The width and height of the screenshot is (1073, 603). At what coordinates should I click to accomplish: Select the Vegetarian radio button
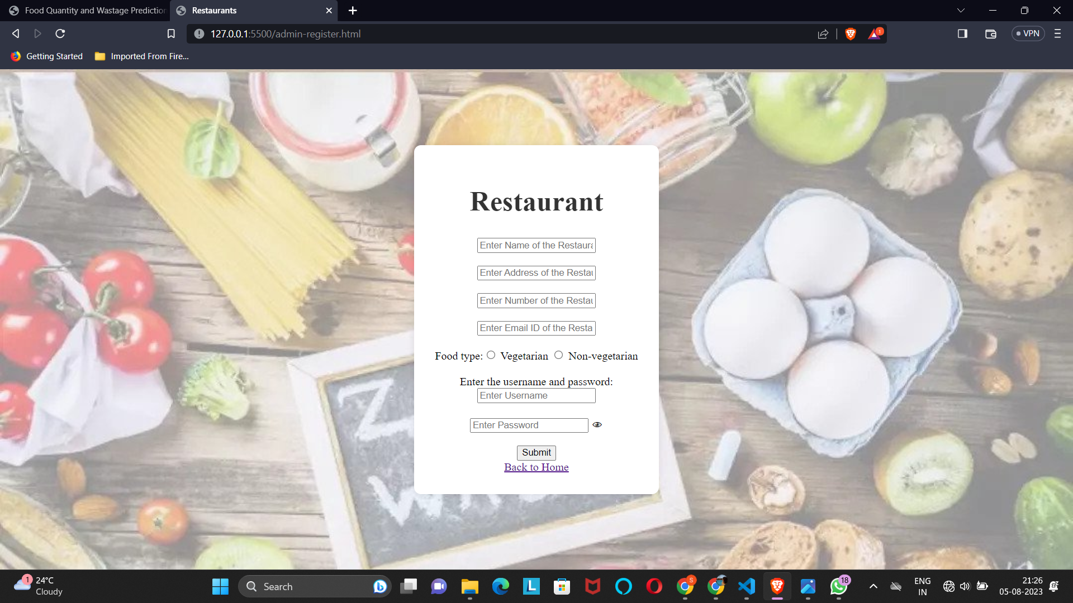coord(491,355)
